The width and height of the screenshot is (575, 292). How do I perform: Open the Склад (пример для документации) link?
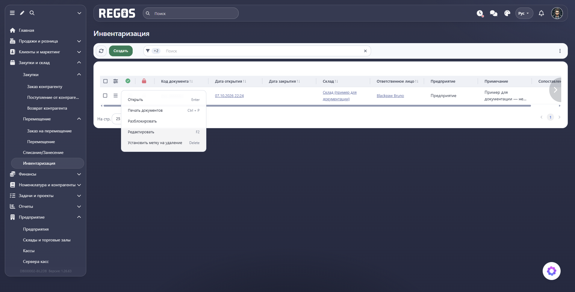(340, 96)
